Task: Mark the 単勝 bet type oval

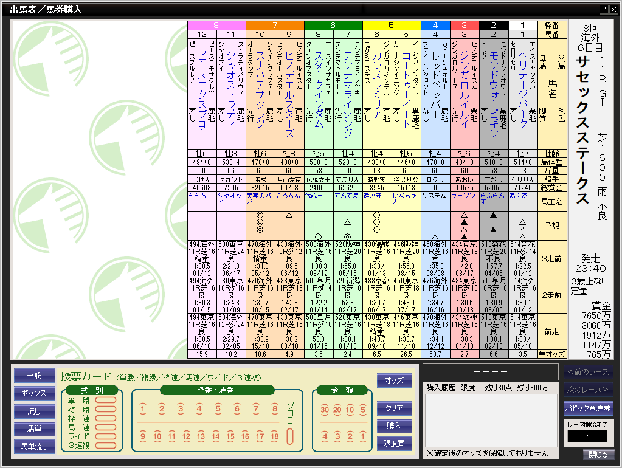Action: coord(106,400)
